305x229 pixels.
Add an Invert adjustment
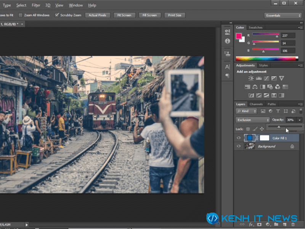[x=251, y=95]
